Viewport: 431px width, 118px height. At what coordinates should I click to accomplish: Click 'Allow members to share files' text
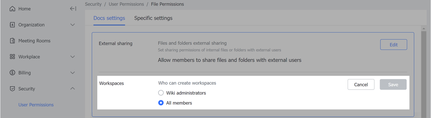coord(230,60)
